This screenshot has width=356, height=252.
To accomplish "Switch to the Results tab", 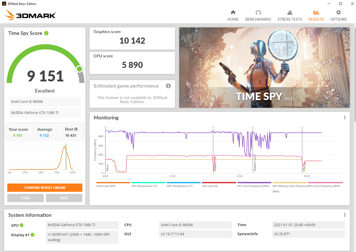I will point(316,16).
